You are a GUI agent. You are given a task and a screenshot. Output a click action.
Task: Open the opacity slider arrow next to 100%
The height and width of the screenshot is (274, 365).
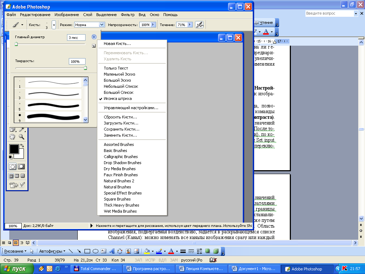[x=153, y=25]
